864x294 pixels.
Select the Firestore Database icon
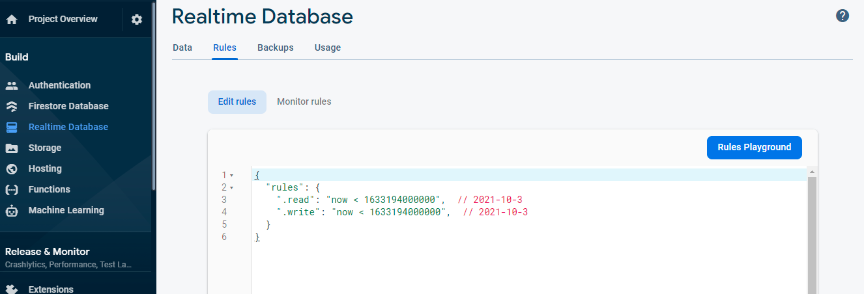(11, 106)
